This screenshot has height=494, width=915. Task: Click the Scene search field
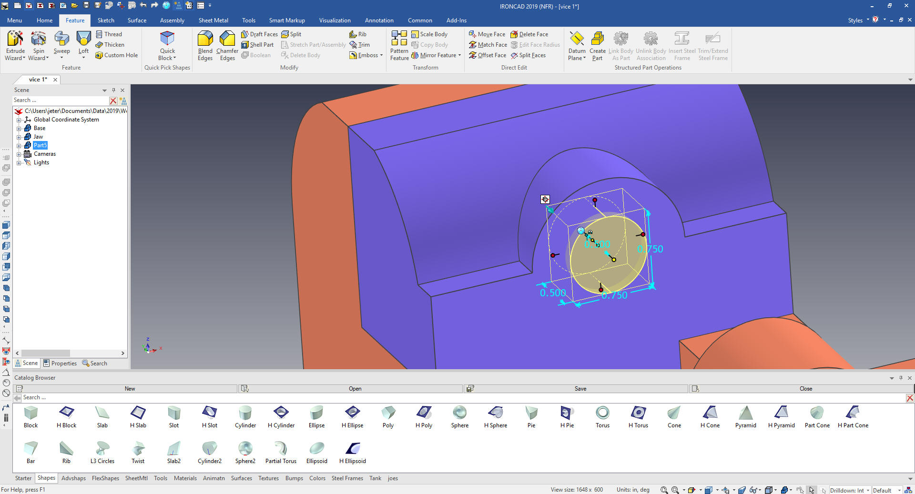61,101
